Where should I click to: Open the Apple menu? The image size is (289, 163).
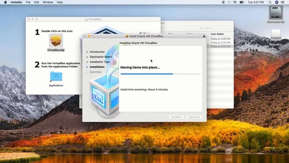tap(5, 2)
